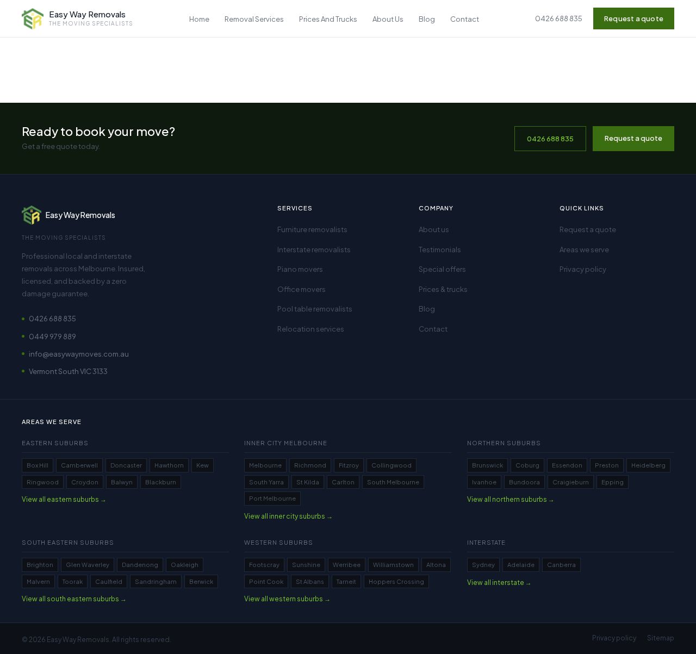Viewport: 696px width, 654px height.
Task: Open View all western suburbs link
Action: point(287,599)
